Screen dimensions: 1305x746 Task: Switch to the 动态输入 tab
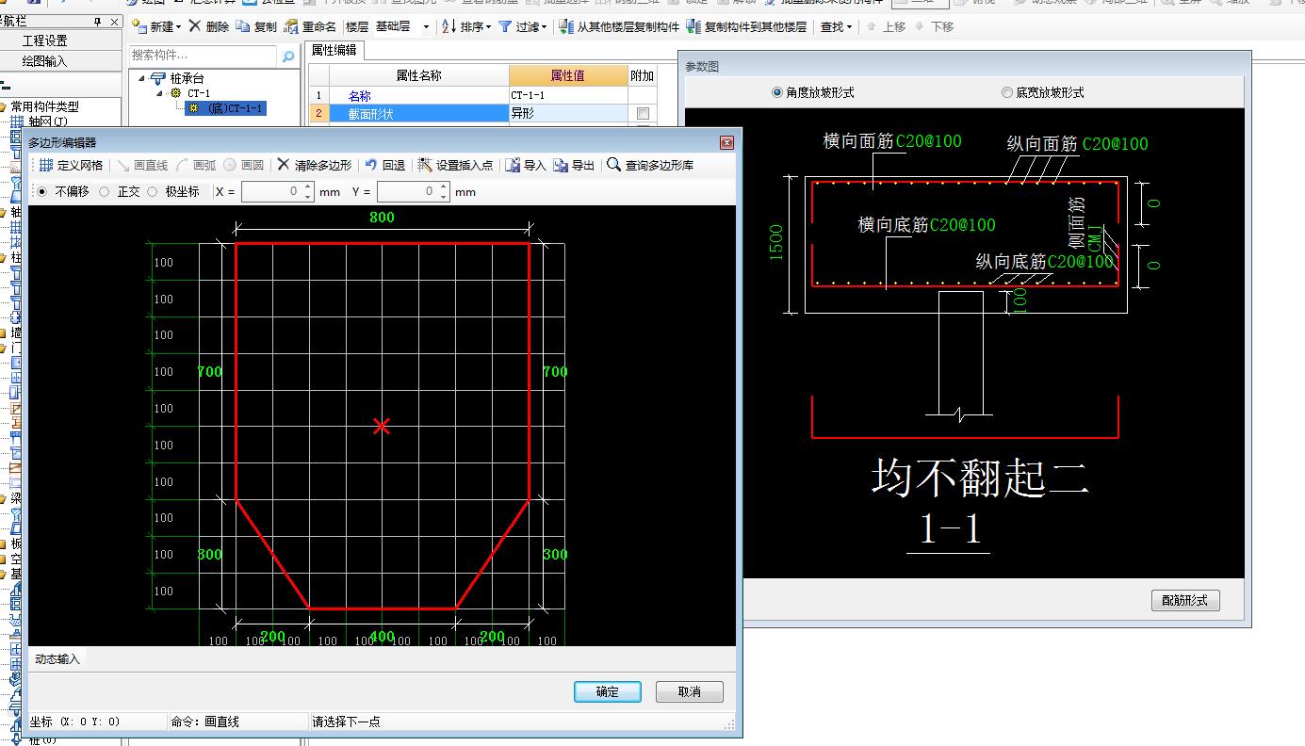point(57,658)
